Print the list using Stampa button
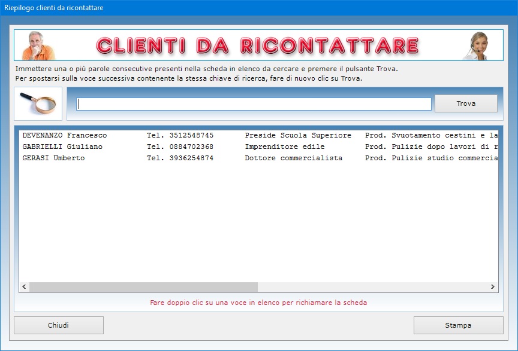 coord(458,325)
